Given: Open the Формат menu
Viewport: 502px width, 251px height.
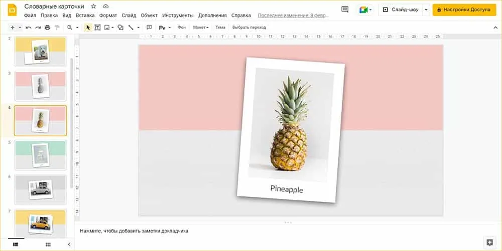Looking at the screenshot, I should tap(108, 16).
